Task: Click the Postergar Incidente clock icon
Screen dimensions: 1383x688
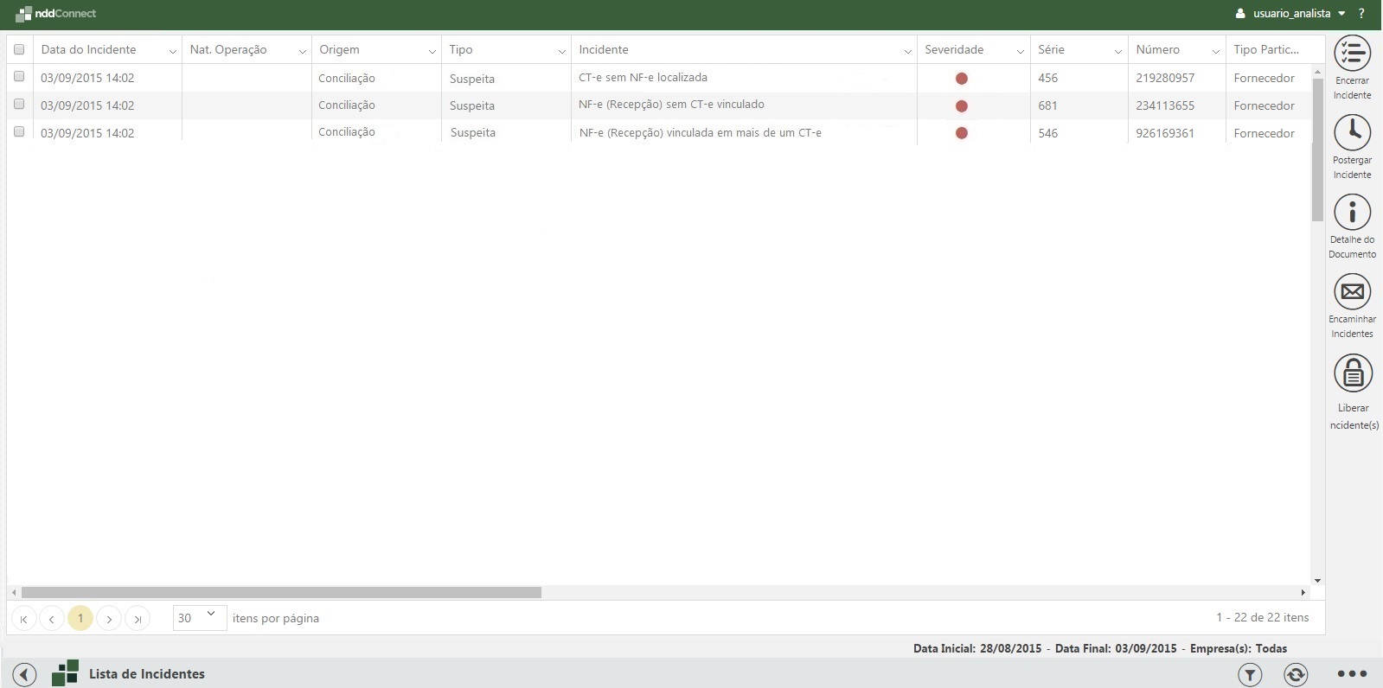Action: [1352, 133]
